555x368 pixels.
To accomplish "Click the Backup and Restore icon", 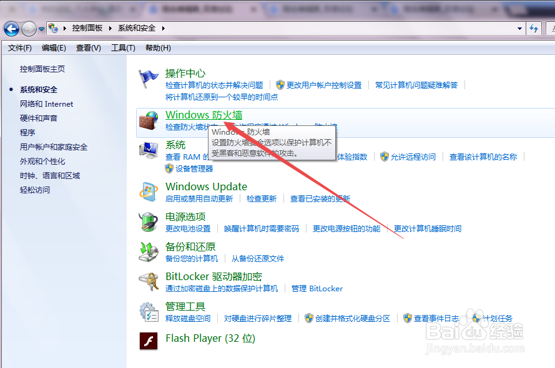I will click(x=149, y=252).
